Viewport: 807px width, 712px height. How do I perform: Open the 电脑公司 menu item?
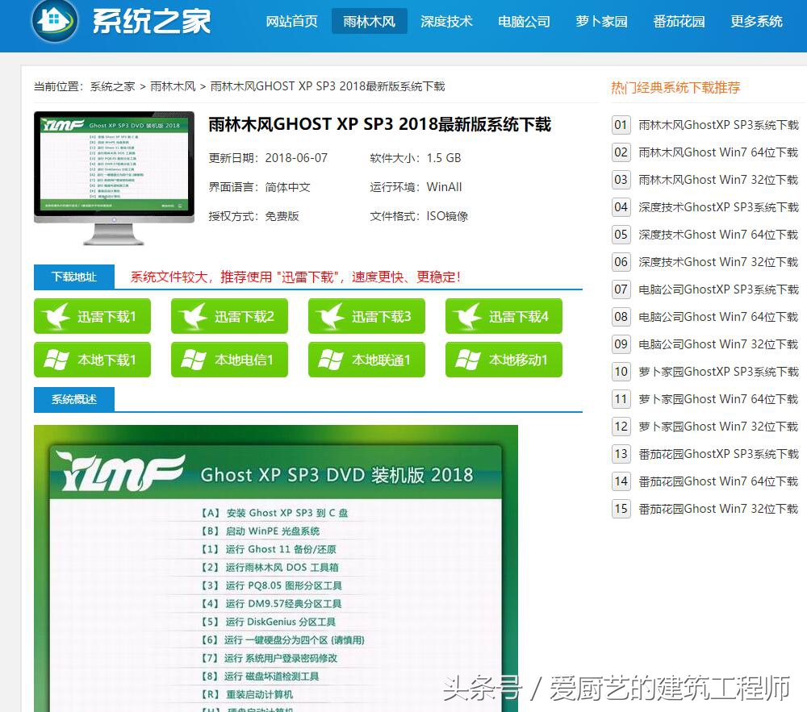[523, 22]
